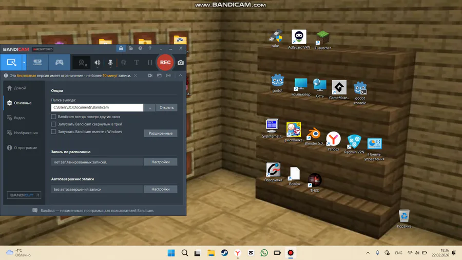Enable start Bandicam minimized to tray checkbox
This screenshot has height=260, width=462.
[53, 124]
